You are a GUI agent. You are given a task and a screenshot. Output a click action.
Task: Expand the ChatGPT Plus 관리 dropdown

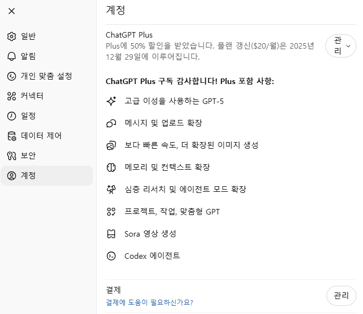point(341,47)
